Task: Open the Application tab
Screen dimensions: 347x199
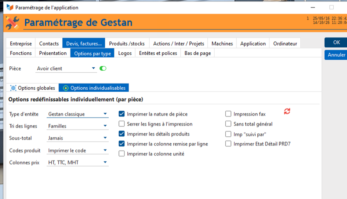Action: [x=253, y=44]
